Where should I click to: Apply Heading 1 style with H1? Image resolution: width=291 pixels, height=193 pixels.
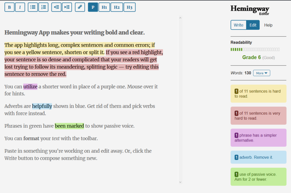click(x=104, y=7)
